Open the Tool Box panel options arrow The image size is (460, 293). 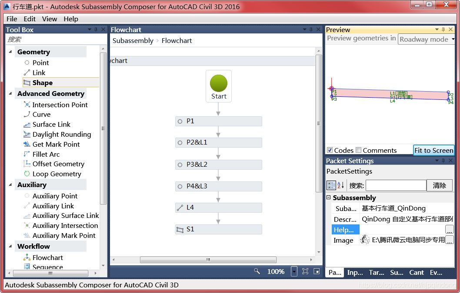[x=90, y=30]
